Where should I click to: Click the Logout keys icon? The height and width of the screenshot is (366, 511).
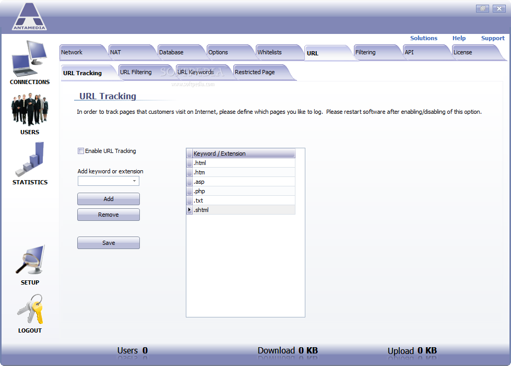click(x=30, y=309)
